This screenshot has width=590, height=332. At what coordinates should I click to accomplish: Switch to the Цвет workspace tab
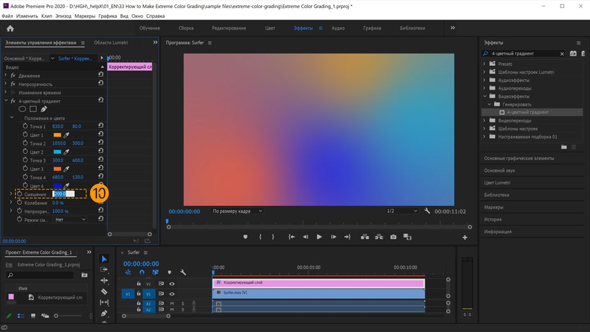tap(270, 28)
